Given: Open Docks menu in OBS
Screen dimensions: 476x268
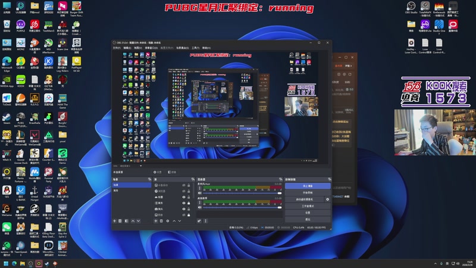Looking at the screenshot, I should [x=151, y=48].
